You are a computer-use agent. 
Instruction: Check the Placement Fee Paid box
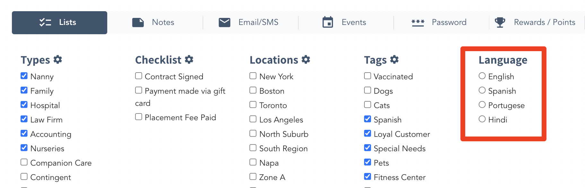[x=139, y=117]
